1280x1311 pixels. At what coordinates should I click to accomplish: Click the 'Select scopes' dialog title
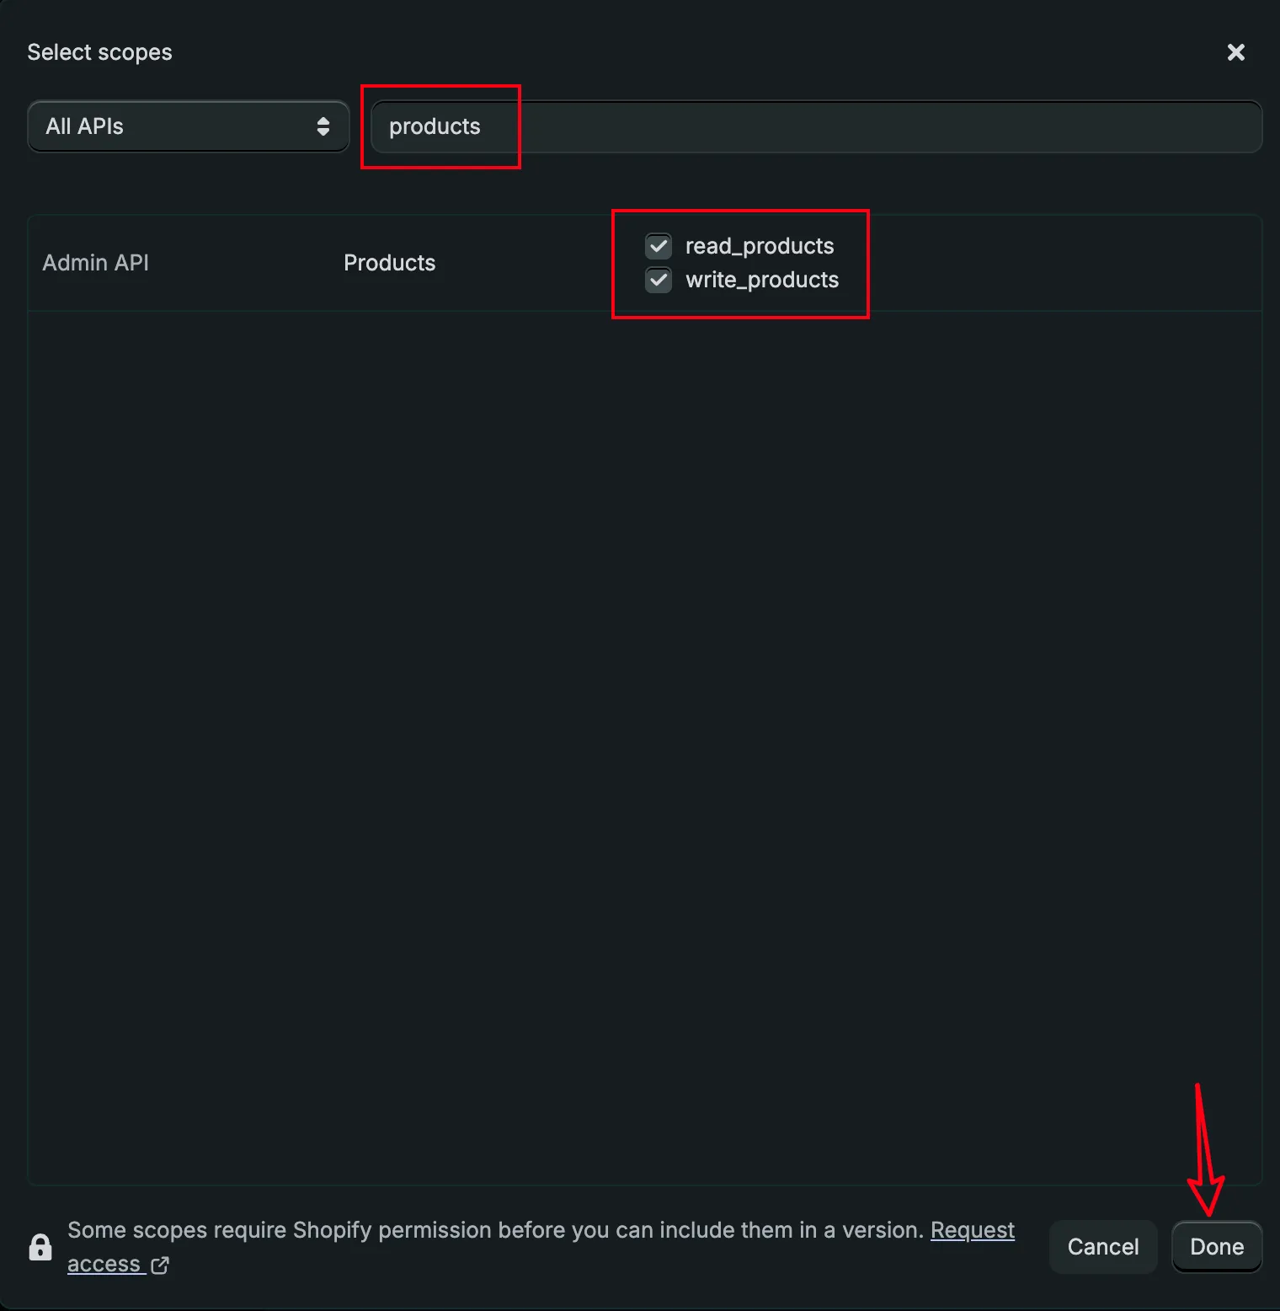tap(99, 52)
